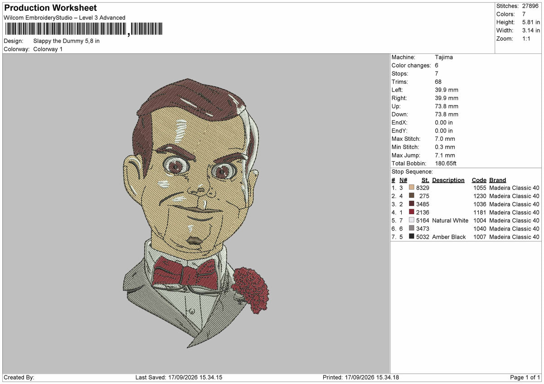544x384 pixels.
Task: Click the Min Stitch value 0.3 mm
Action: [x=445, y=147]
